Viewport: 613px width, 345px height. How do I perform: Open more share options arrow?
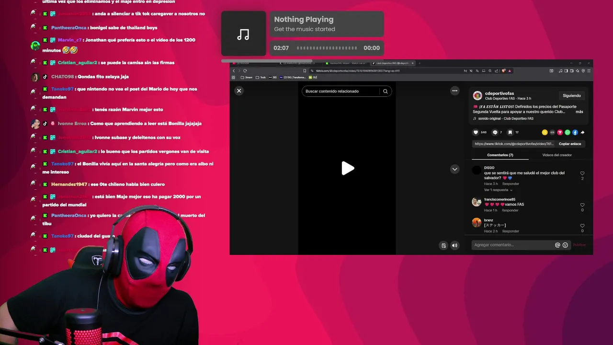click(x=583, y=132)
